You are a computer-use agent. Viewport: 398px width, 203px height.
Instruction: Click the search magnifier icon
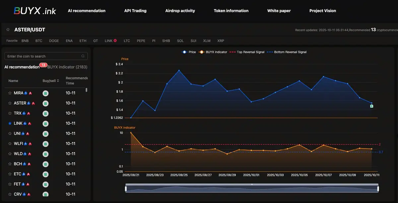83,56
